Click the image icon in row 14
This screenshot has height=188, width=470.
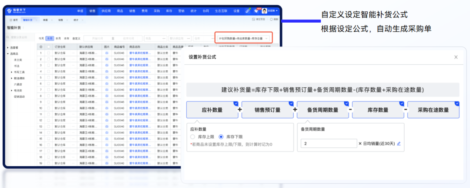(107, 132)
